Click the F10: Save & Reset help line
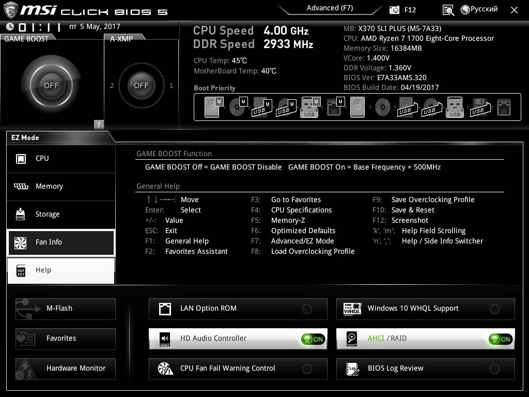Screen dimensions: 529x397 point(403,210)
